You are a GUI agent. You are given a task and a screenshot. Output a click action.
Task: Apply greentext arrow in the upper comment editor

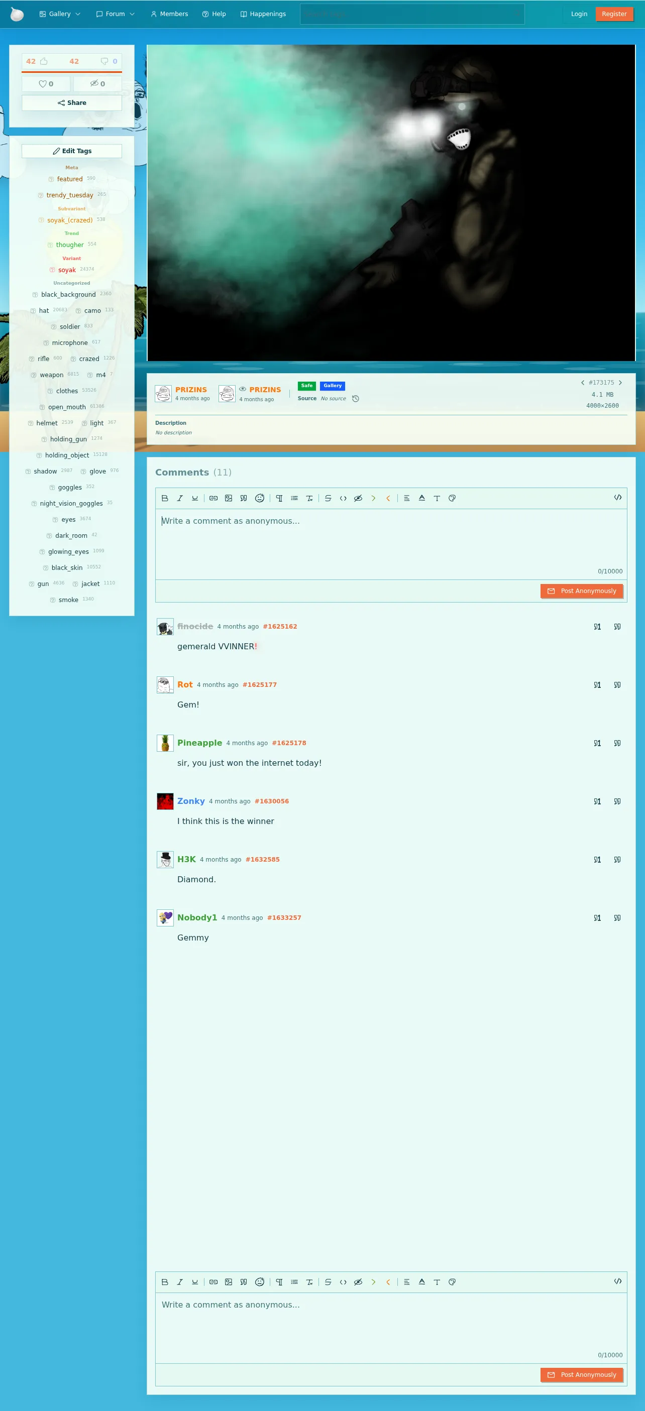[x=373, y=499]
